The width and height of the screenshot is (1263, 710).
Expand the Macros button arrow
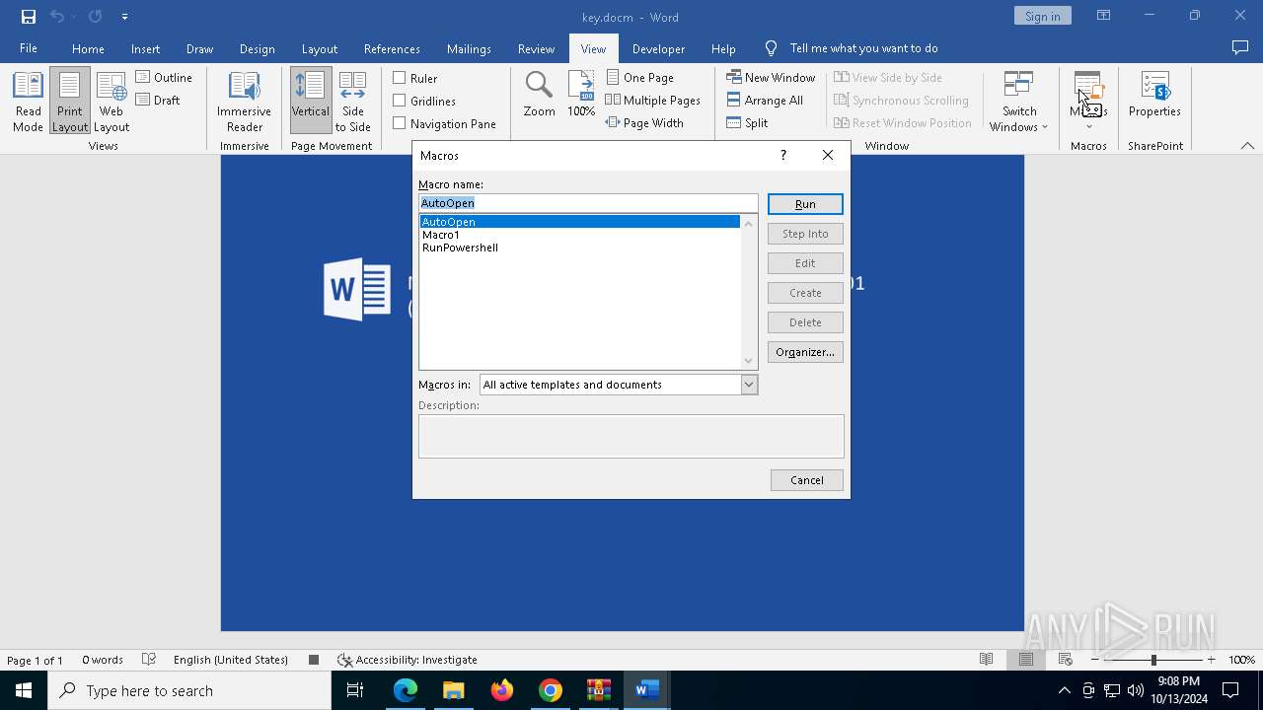[1089, 126]
